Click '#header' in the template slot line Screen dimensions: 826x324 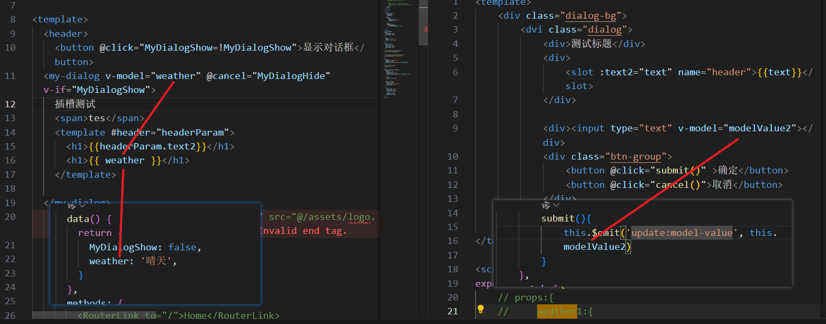130,132
